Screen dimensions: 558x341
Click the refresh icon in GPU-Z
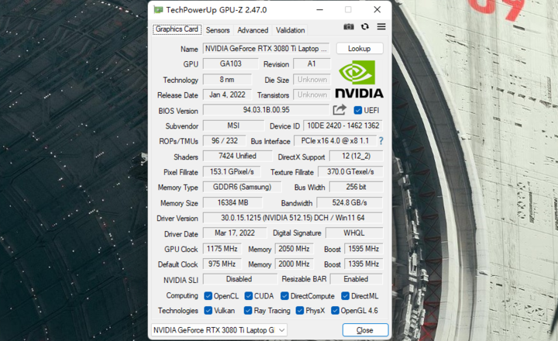365,26
